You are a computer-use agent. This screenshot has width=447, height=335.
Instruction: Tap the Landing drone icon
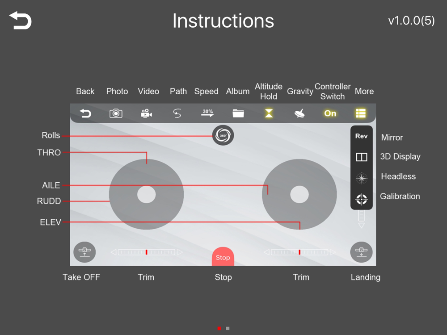(361, 252)
